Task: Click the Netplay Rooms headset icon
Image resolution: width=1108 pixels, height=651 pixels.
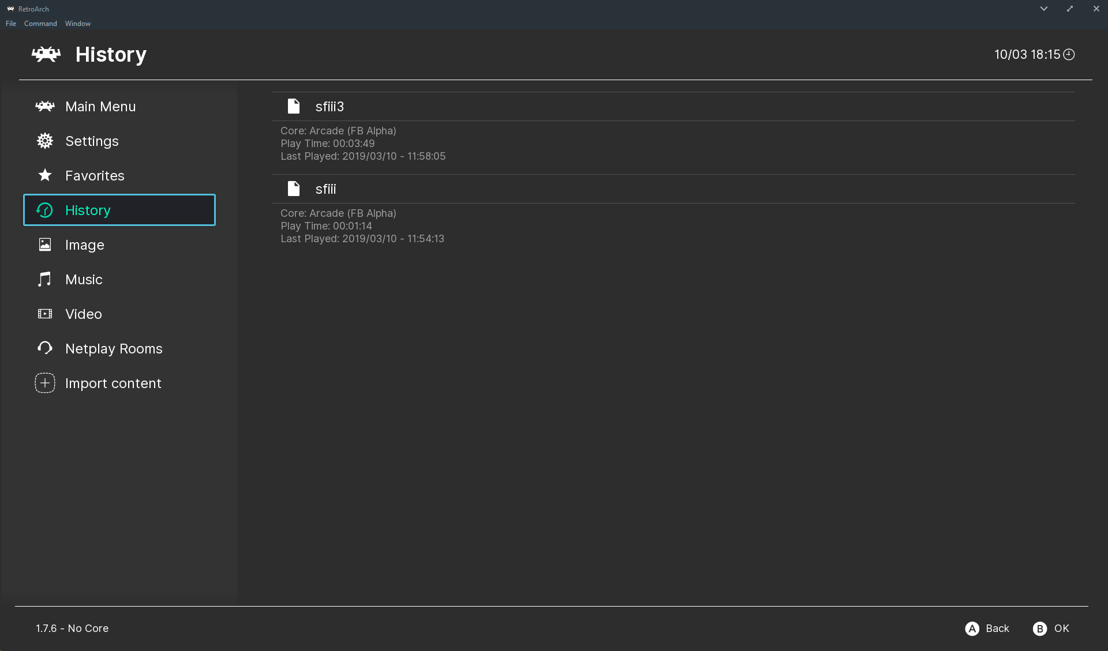Action: coord(45,348)
